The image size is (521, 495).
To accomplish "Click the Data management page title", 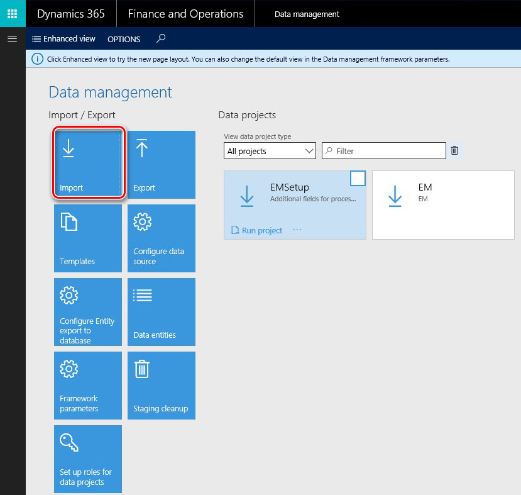I will 111,92.
